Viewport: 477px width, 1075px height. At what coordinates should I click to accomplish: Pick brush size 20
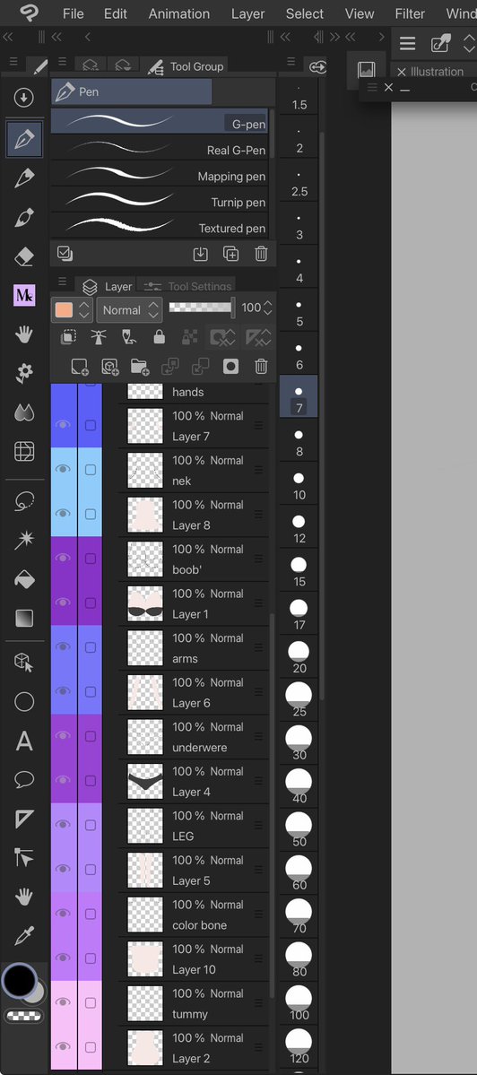(299, 657)
